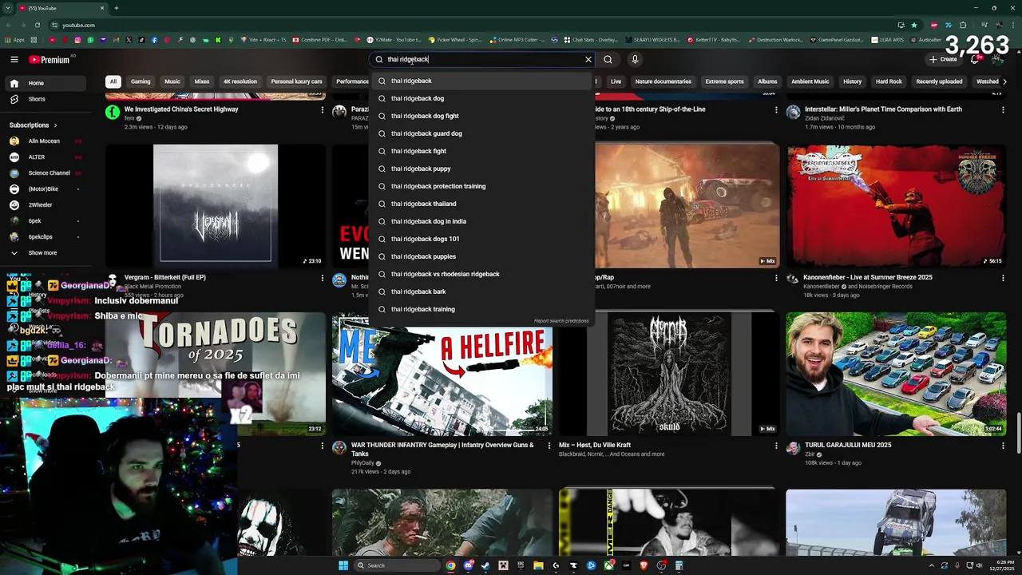Viewport: 1022px width, 575px height.
Task: Select the Gaming filter chip
Action: pos(141,81)
